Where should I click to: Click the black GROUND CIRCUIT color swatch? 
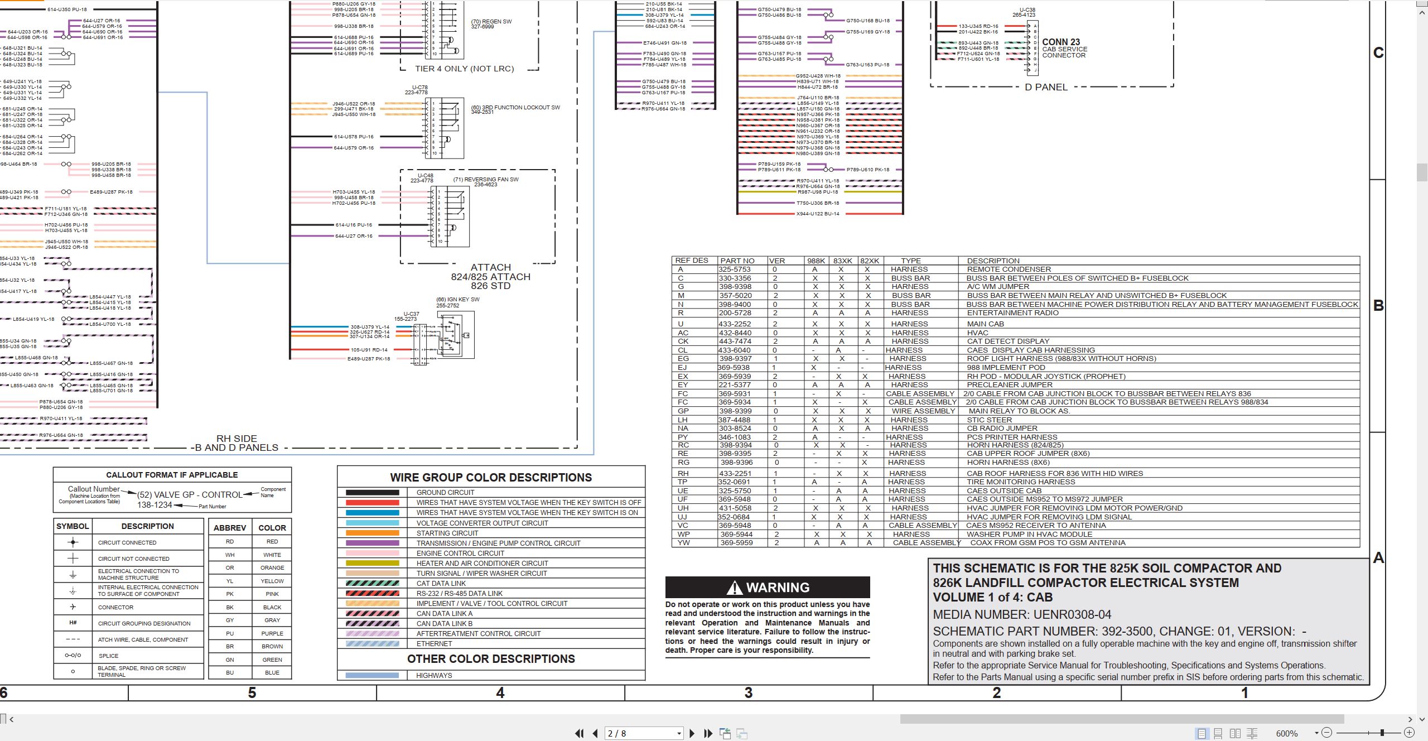(x=372, y=493)
